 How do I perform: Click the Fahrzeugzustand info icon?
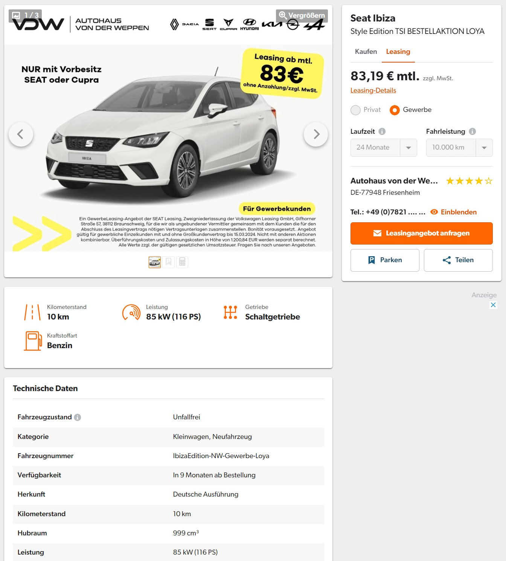click(78, 417)
